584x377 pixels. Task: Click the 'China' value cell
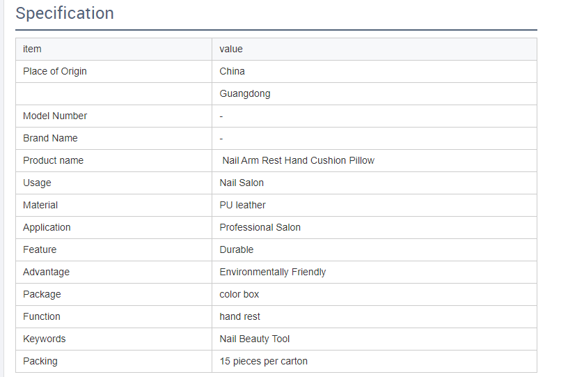[374, 72]
